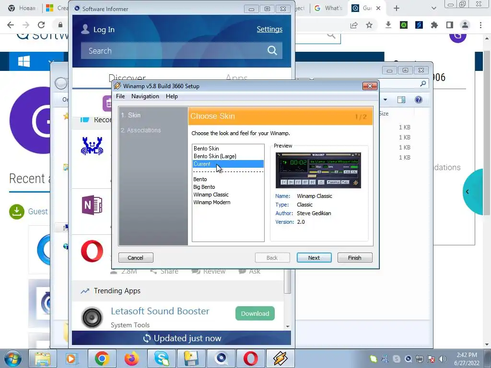Image resolution: width=491 pixels, height=368 pixels.
Task: Open the Letasoft Sound Booster title link
Action: 160,311
